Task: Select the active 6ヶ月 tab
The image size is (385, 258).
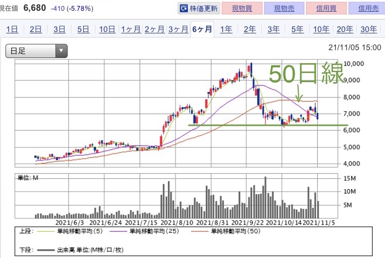Action: (x=202, y=29)
